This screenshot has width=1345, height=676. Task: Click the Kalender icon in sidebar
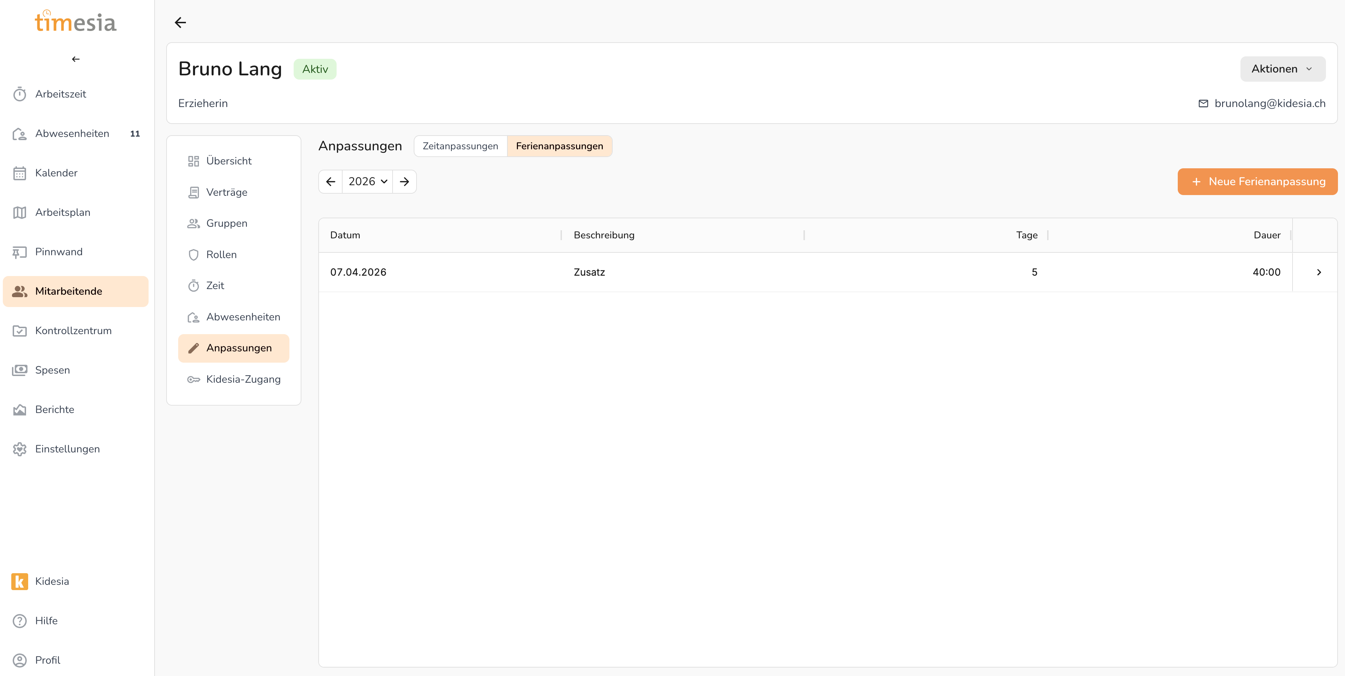[x=19, y=173]
